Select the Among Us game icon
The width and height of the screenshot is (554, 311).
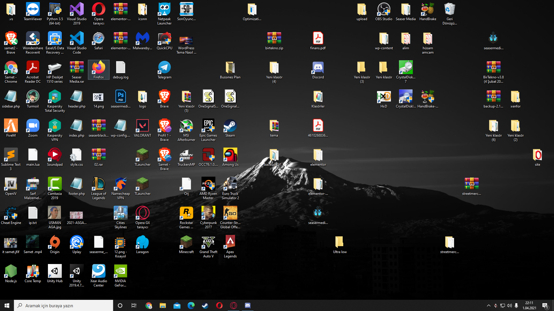pyautogui.click(x=230, y=157)
